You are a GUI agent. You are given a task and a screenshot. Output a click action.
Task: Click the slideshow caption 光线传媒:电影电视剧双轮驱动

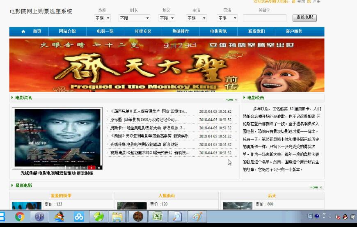57,173
